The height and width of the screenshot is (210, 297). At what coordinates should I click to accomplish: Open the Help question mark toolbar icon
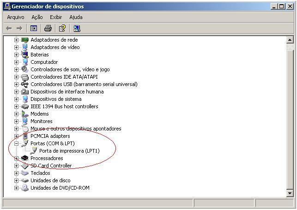62,29
